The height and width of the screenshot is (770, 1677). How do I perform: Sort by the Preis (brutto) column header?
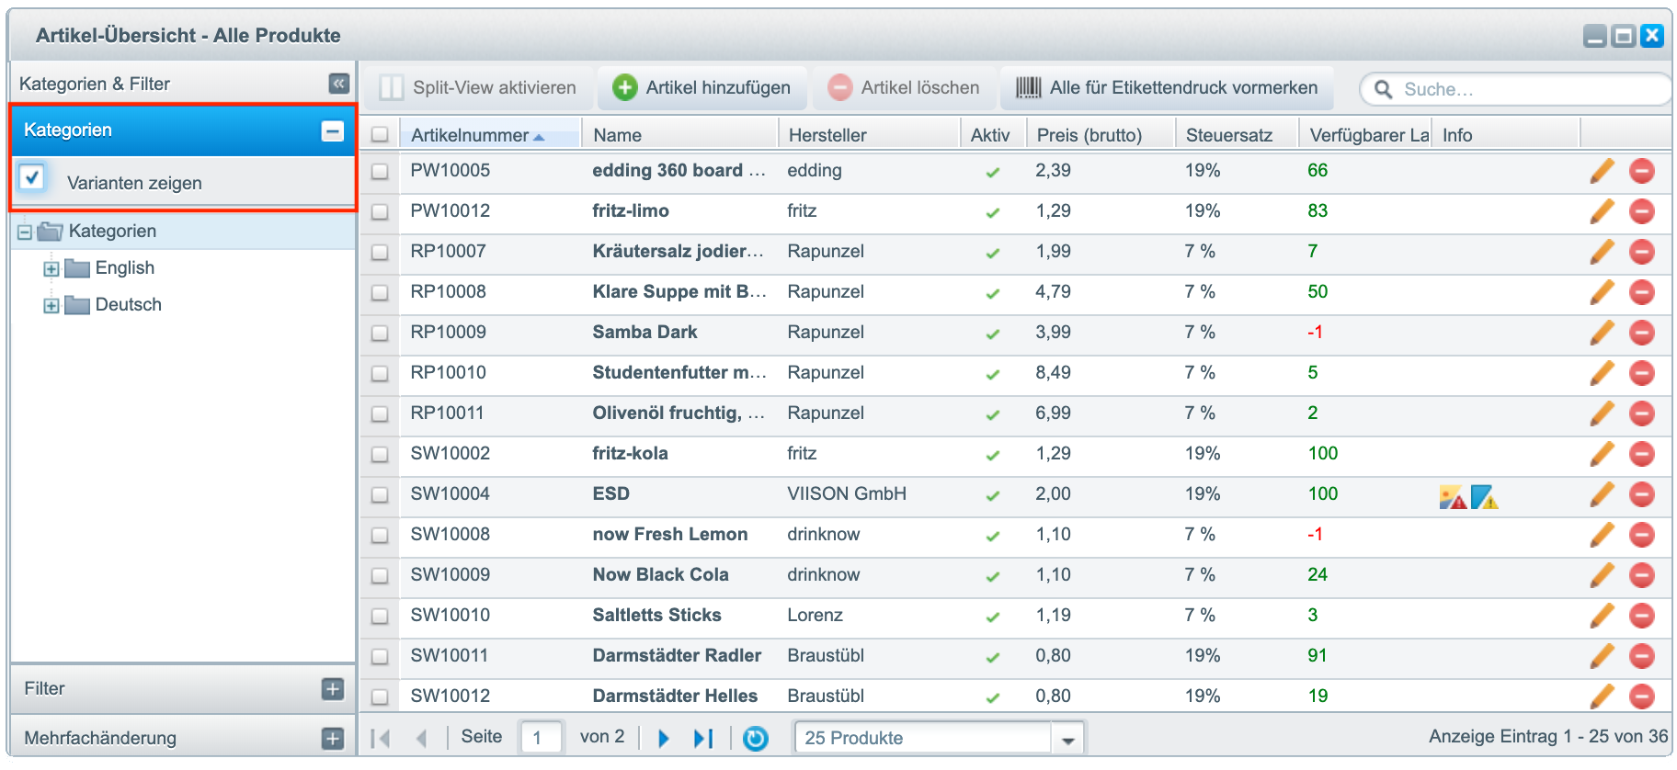[1089, 135]
